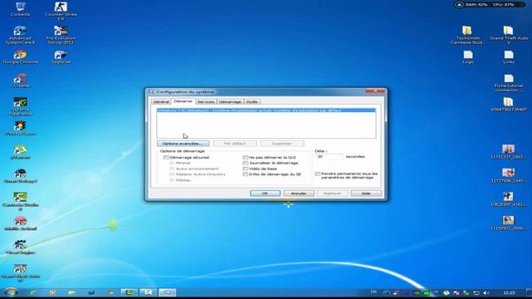This screenshot has width=532, height=299.
Task: Switch to the Outils tab
Action: (x=252, y=101)
